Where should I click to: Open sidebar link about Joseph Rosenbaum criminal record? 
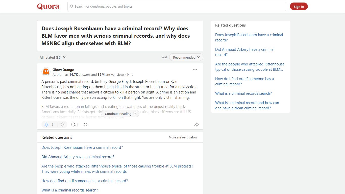(249, 37)
